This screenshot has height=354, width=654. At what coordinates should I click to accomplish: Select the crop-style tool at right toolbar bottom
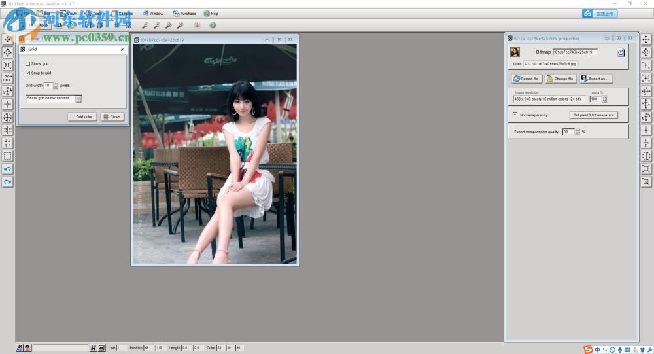click(x=646, y=182)
